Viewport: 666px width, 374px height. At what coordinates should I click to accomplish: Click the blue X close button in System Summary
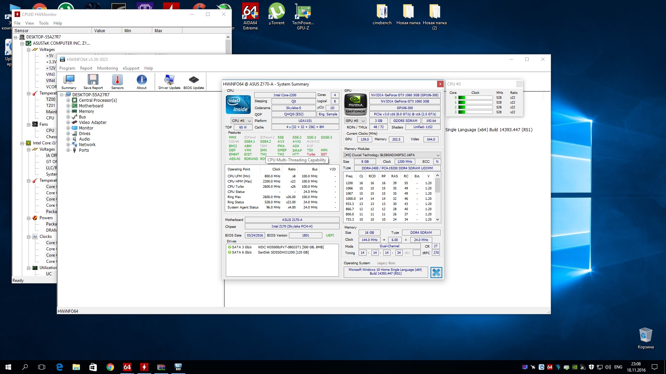tap(436, 273)
